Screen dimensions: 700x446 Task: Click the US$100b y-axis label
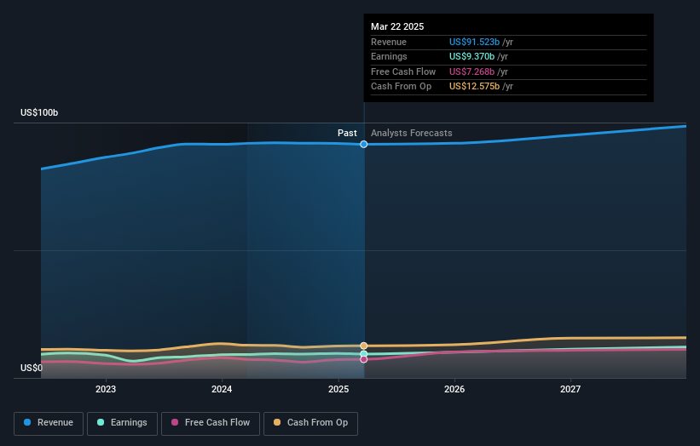tap(39, 112)
